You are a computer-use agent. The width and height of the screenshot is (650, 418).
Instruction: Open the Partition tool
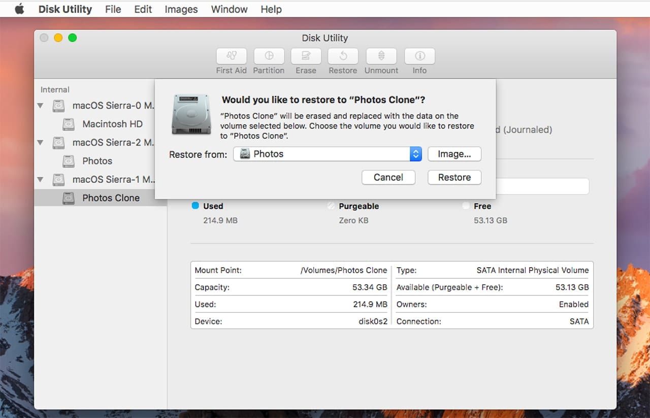[269, 56]
